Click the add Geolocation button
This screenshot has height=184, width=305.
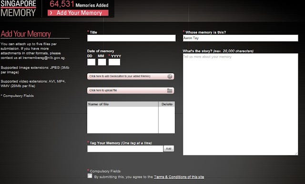coord(131,76)
